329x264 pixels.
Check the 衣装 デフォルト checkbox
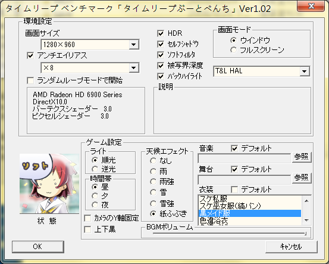(234, 190)
